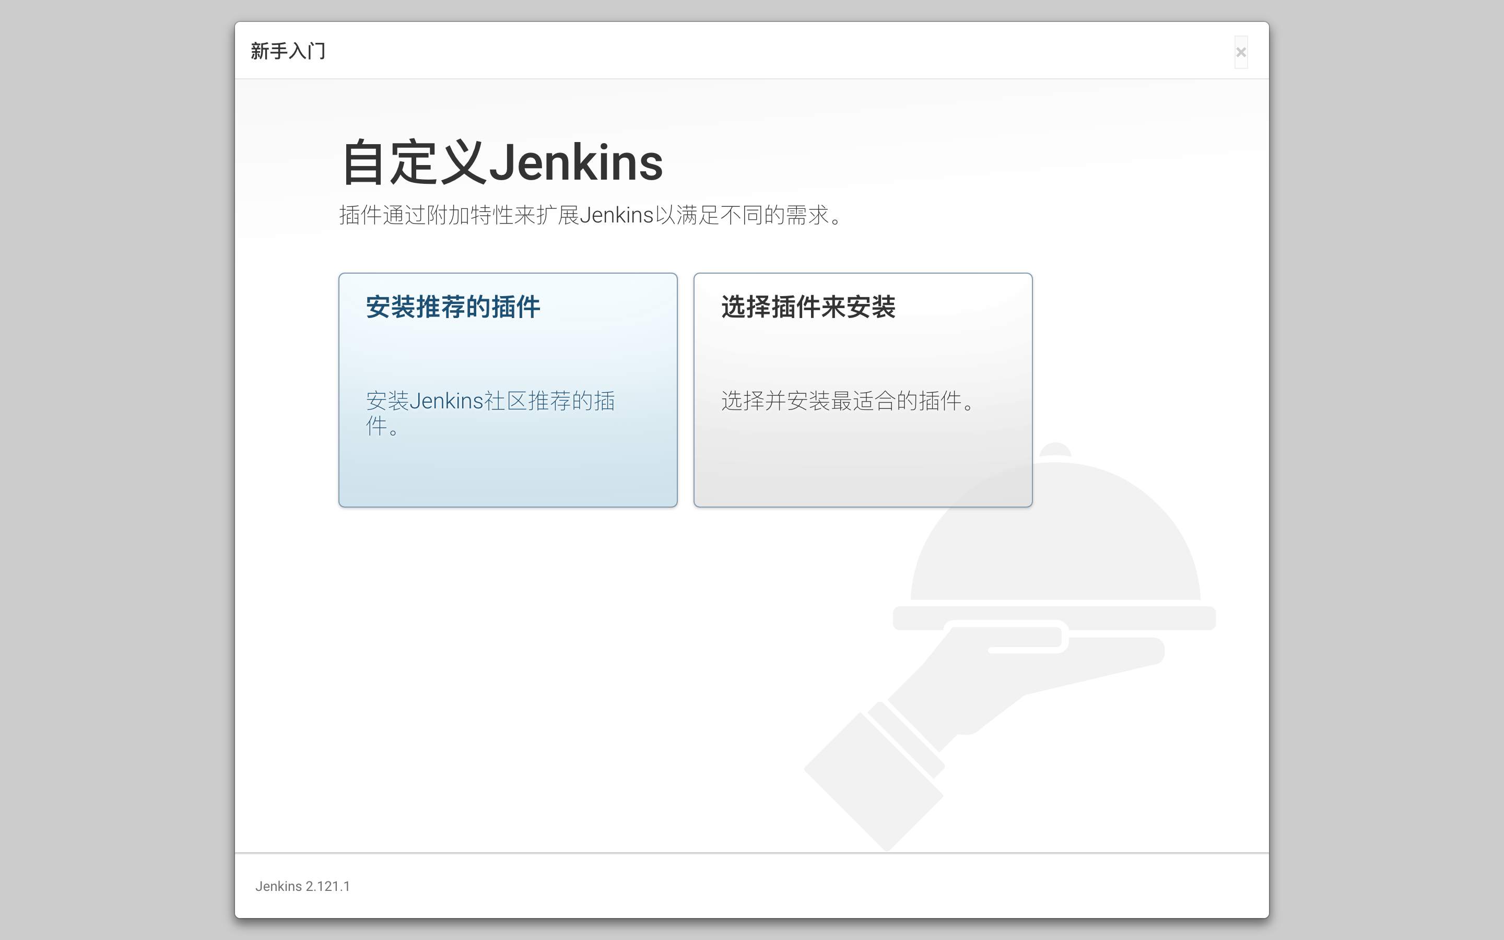Click the empty header bar right of 新手入门

pos(746,51)
